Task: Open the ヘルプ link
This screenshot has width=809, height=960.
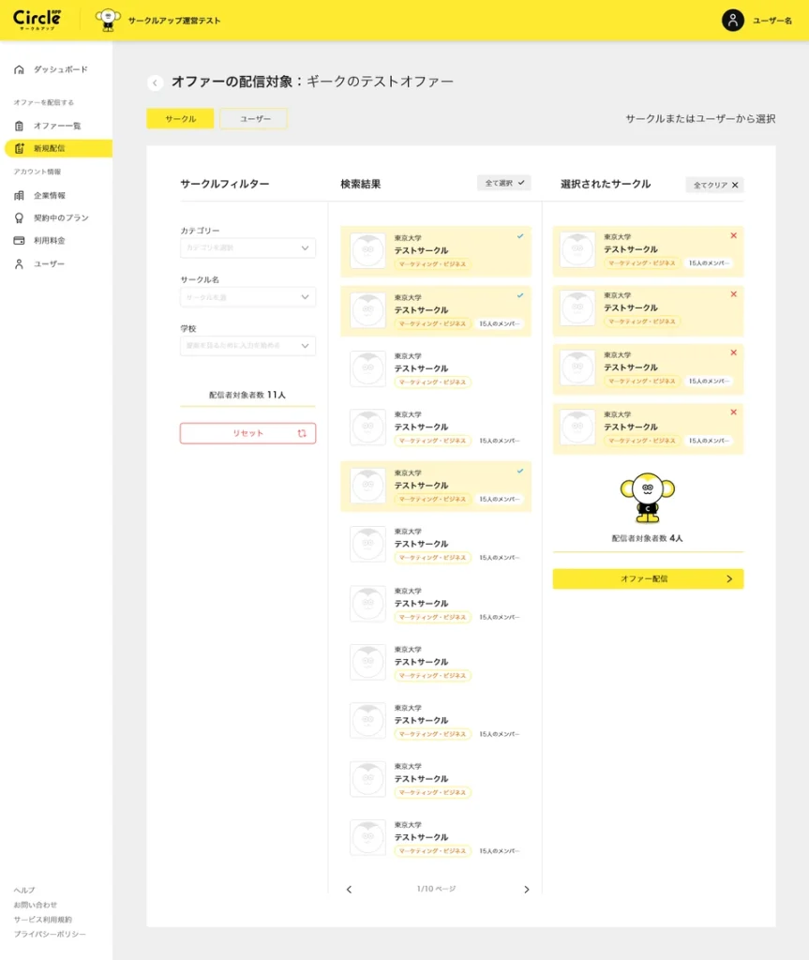Action: 23,890
